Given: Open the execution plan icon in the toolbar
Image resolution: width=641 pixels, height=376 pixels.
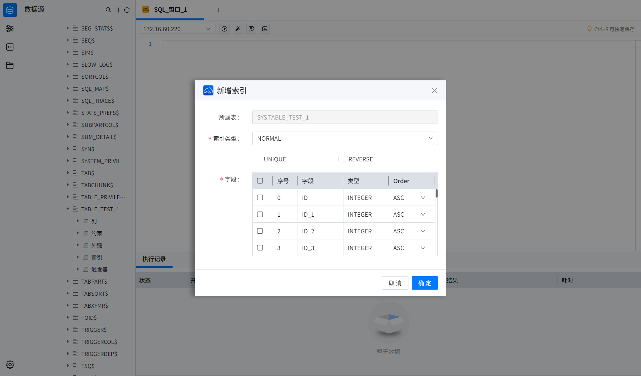Looking at the screenshot, I should point(251,29).
